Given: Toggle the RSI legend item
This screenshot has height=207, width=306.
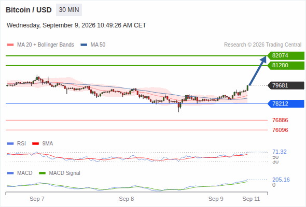Looking at the screenshot, I should 17,143.
